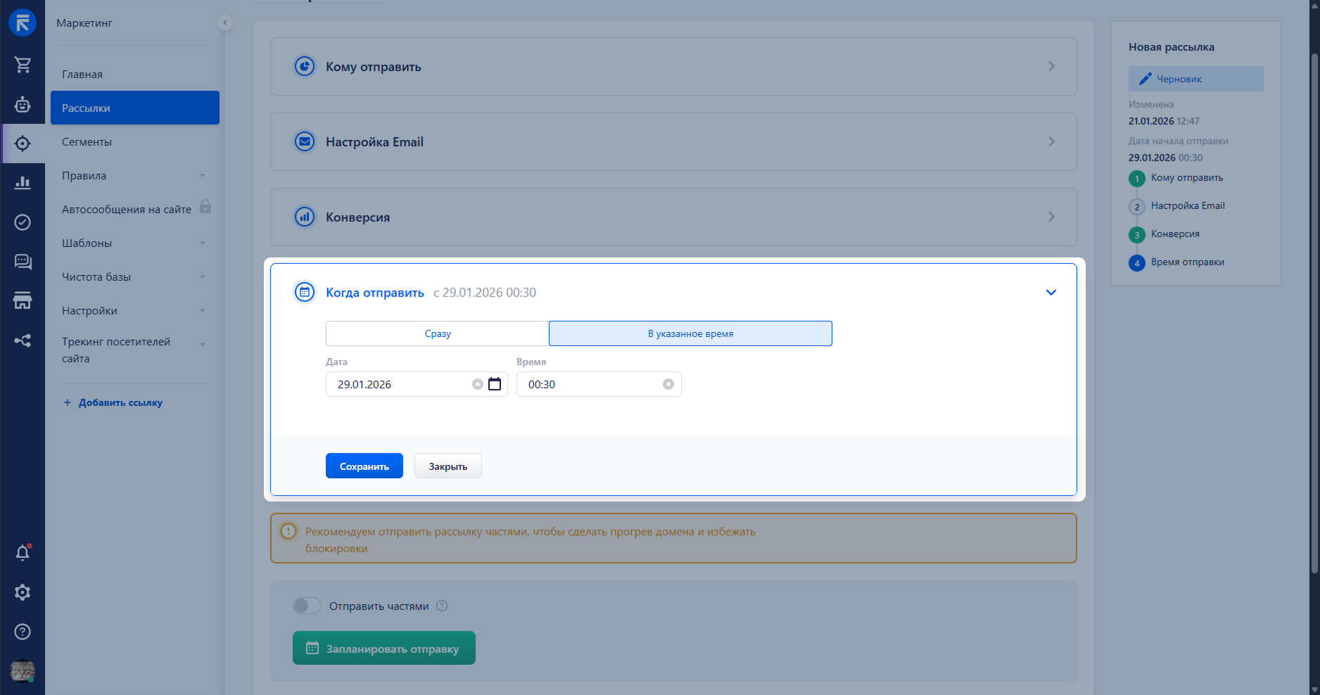Go to Главная menu item

tap(82, 75)
